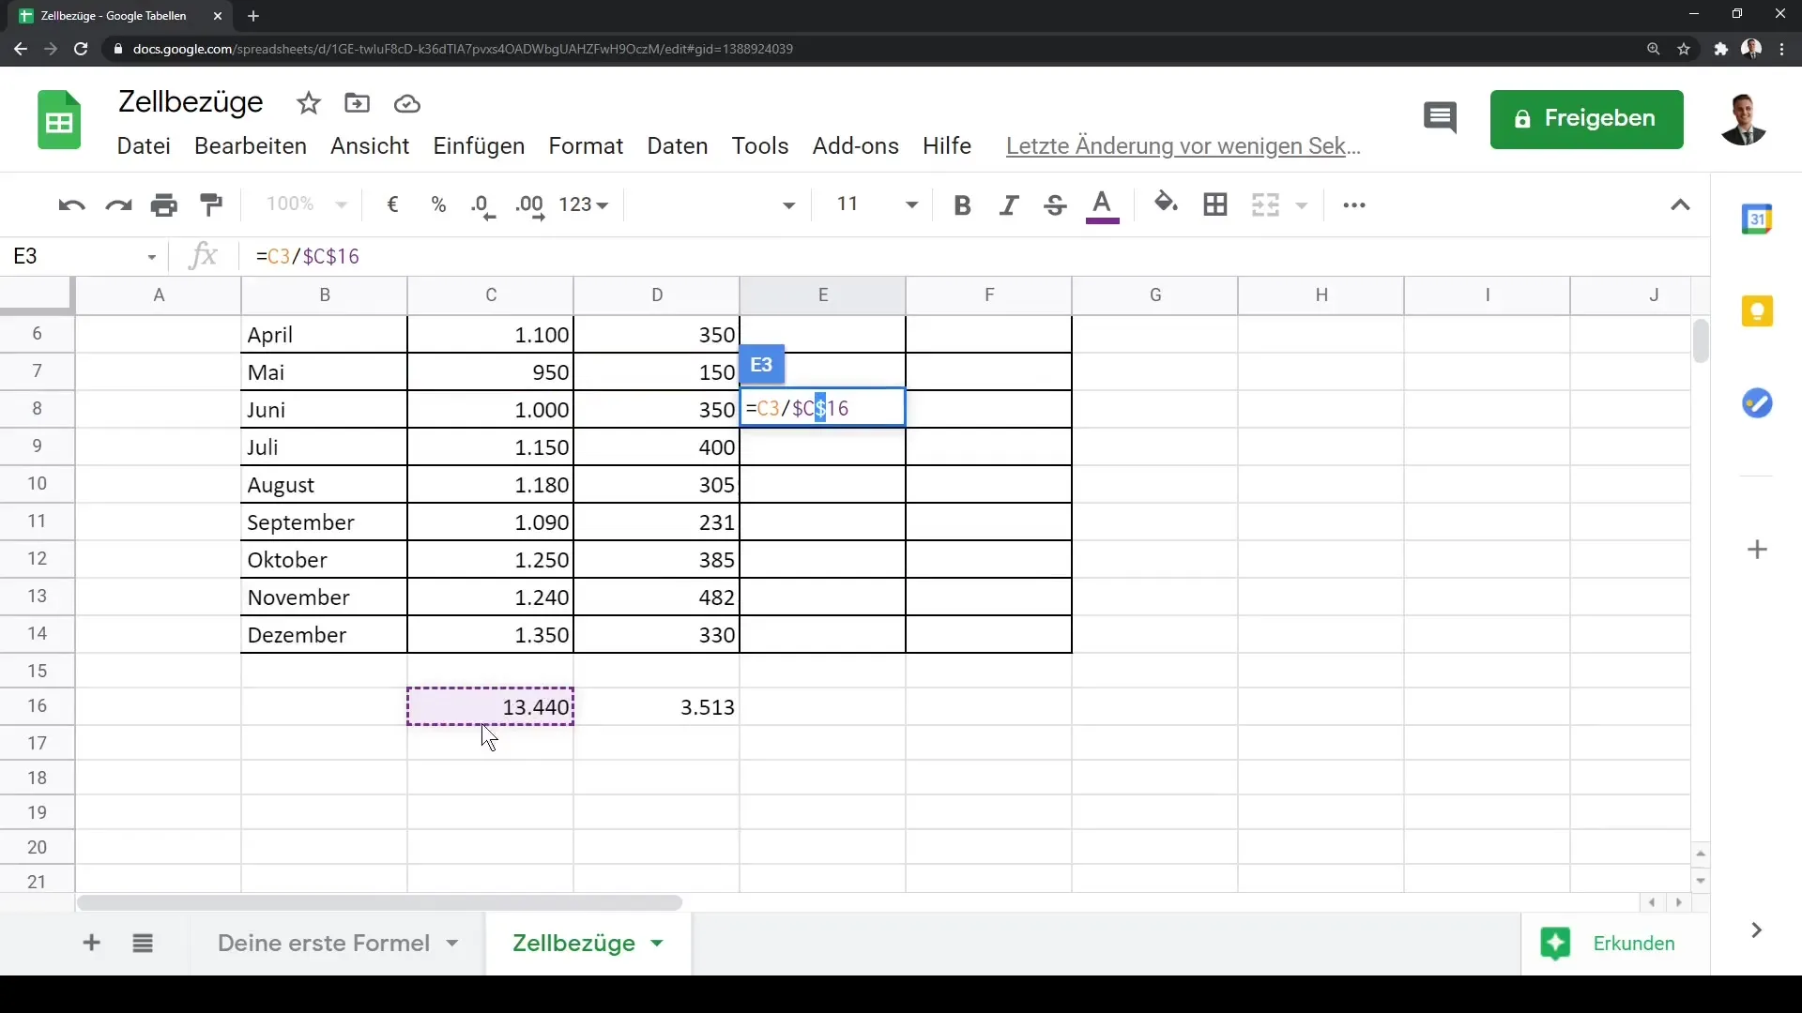Click the merge cells icon
This screenshot has width=1802, height=1013.
1265,204
